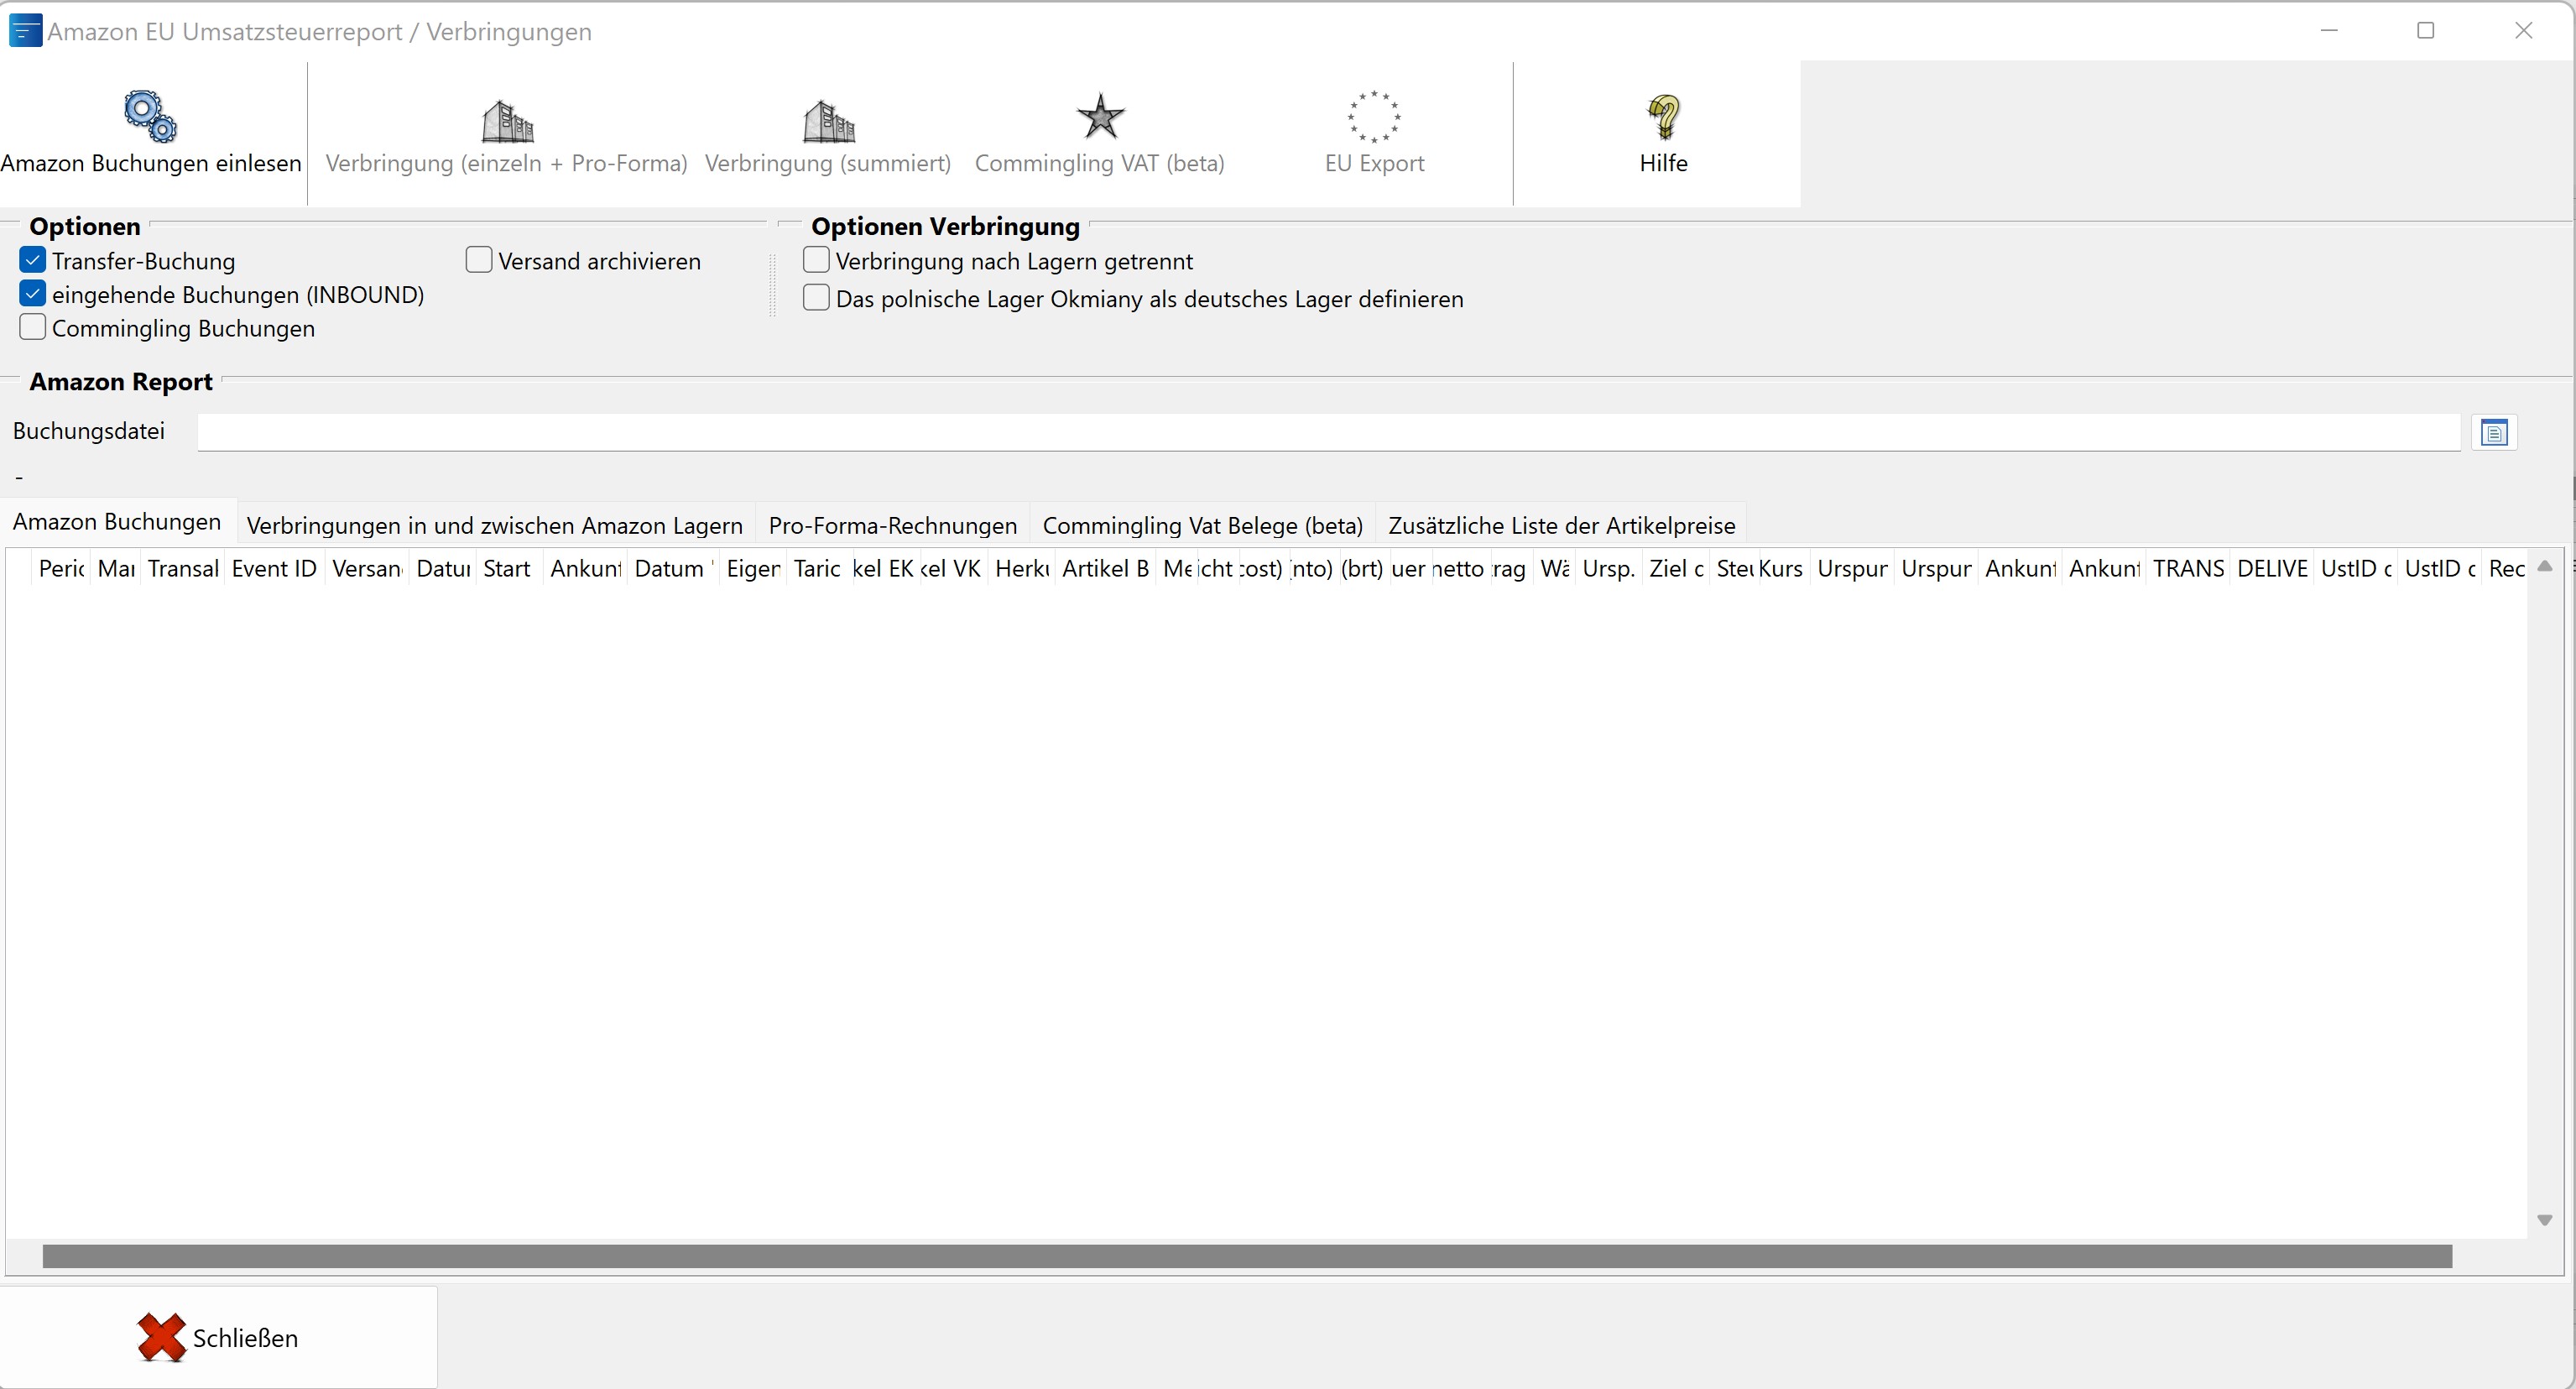Enable Commingling Buchungen checkbox
2576x1389 pixels.
click(x=33, y=327)
